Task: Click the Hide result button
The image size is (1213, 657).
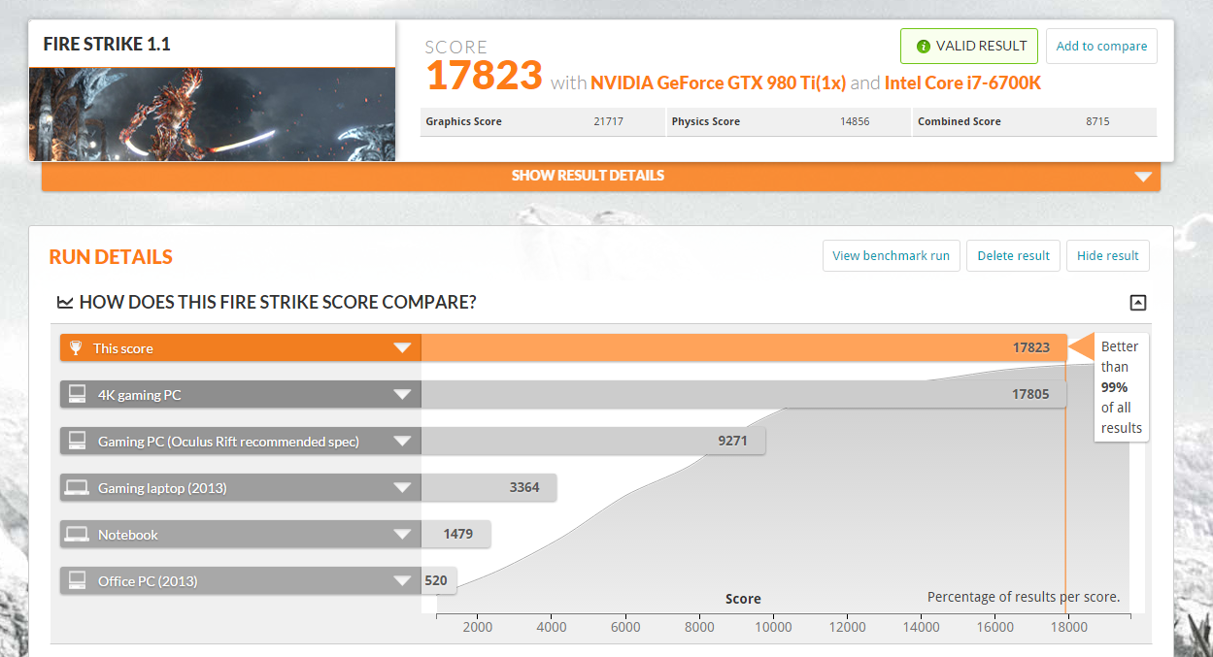Action: pyautogui.click(x=1107, y=256)
